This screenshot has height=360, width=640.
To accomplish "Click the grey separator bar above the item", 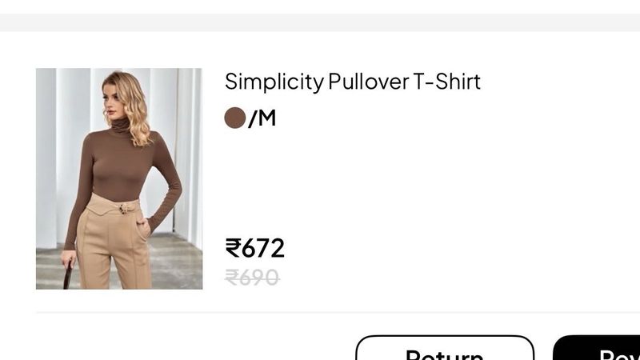I will click(x=320, y=22).
